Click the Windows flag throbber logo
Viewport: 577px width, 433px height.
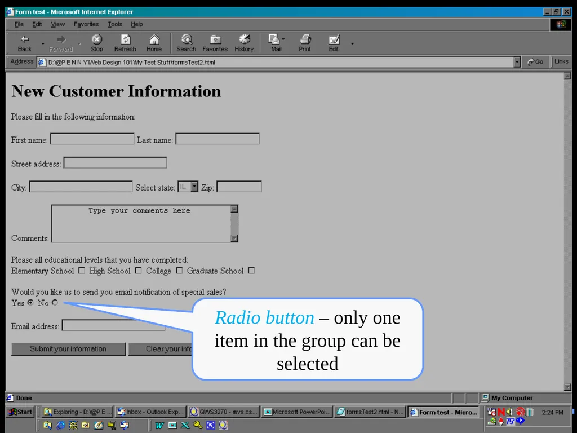click(x=561, y=24)
